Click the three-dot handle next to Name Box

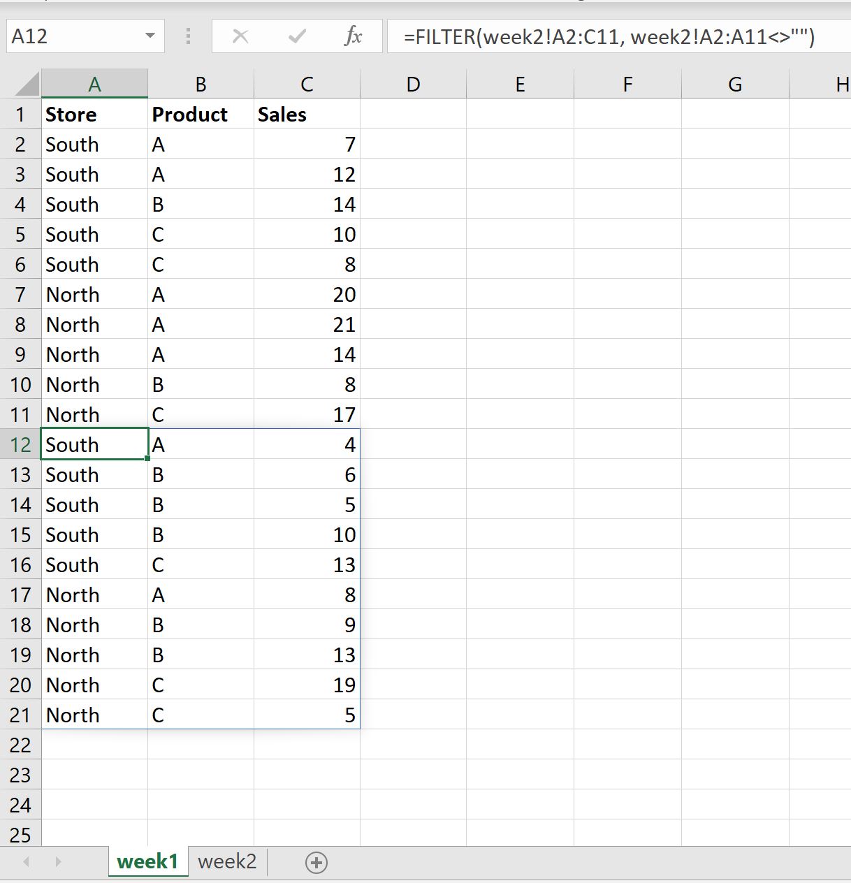pos(187,36)
